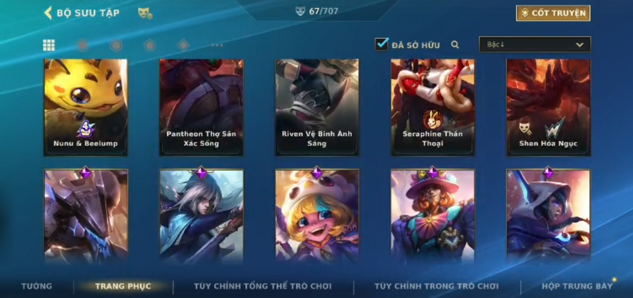Select the Nunu & Beelump skin card
This screenshot has width=633, height=298.
85,107
